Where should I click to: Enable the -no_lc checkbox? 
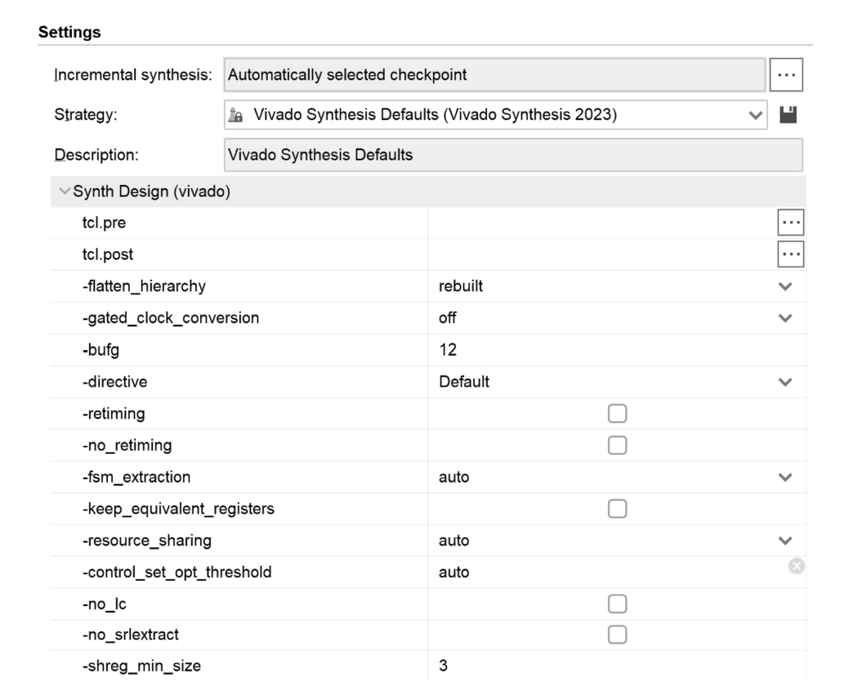617,604
